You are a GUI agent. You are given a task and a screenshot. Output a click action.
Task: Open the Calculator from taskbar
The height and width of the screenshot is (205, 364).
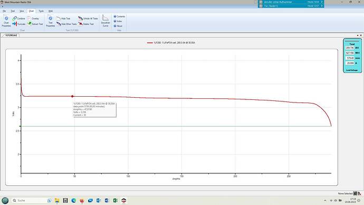[65, 200]
